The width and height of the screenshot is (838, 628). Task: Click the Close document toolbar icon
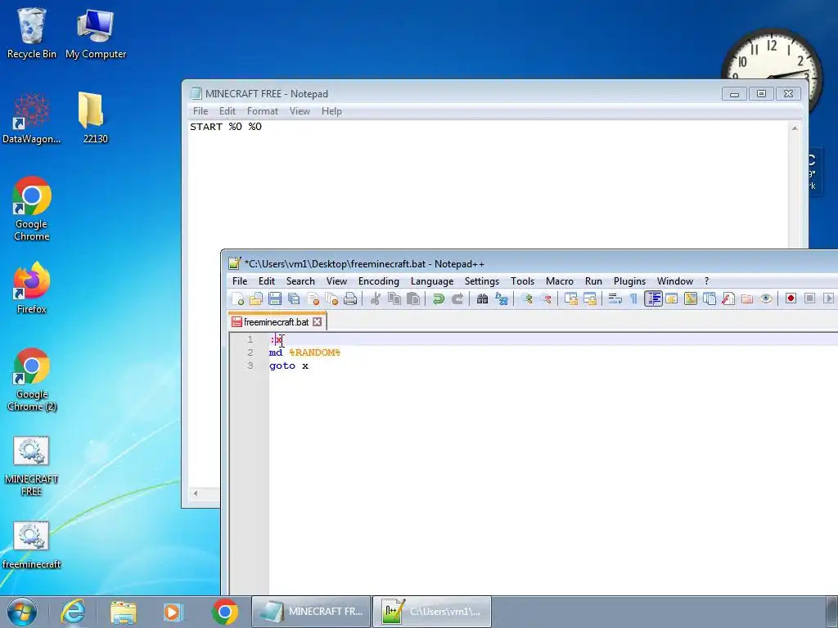[313, 299]
